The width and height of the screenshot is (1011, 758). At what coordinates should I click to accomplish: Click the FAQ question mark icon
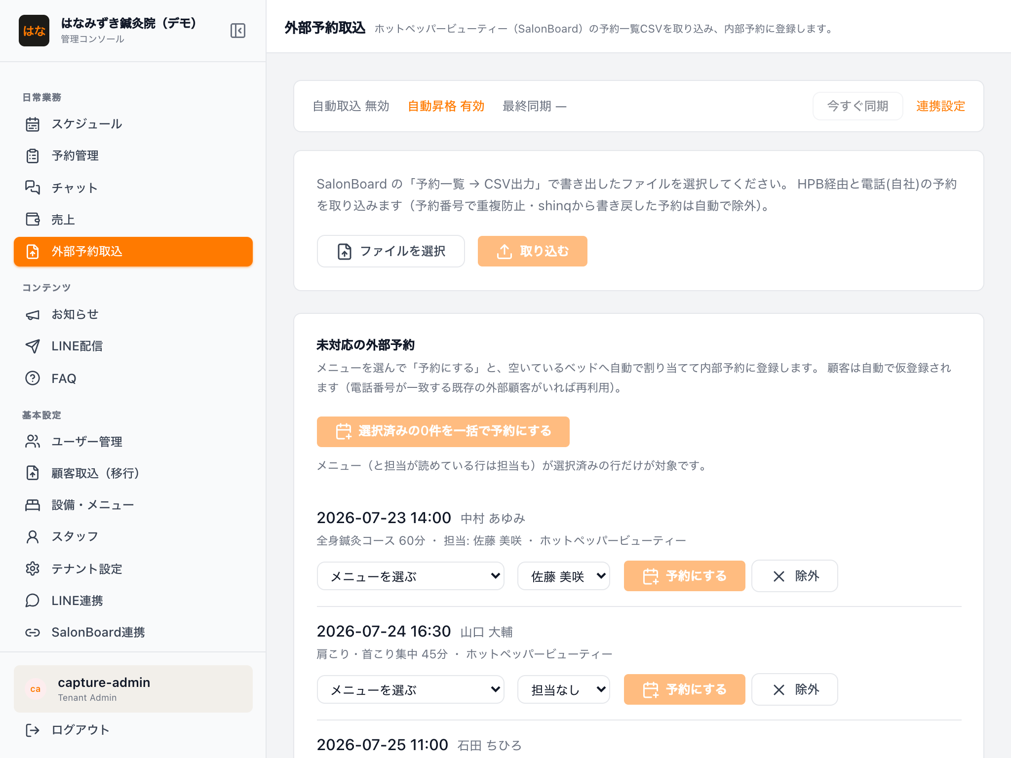[33, 378]
